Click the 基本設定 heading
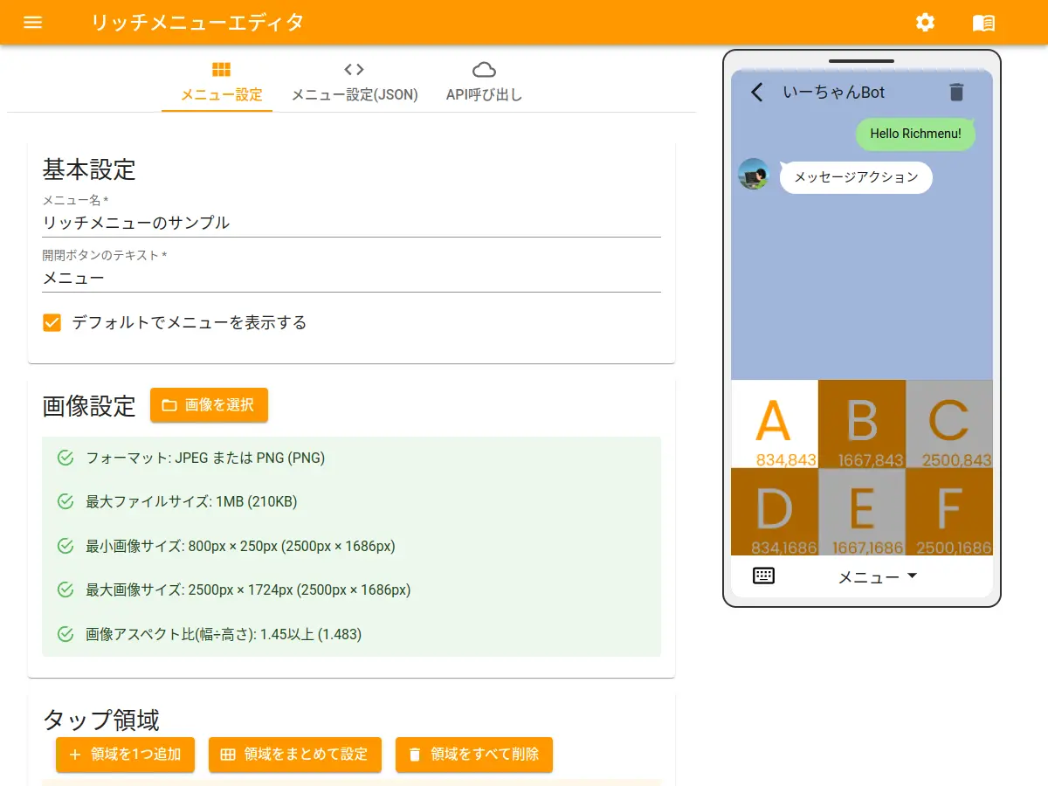The image size is (1048, 786). pos(89,169)
